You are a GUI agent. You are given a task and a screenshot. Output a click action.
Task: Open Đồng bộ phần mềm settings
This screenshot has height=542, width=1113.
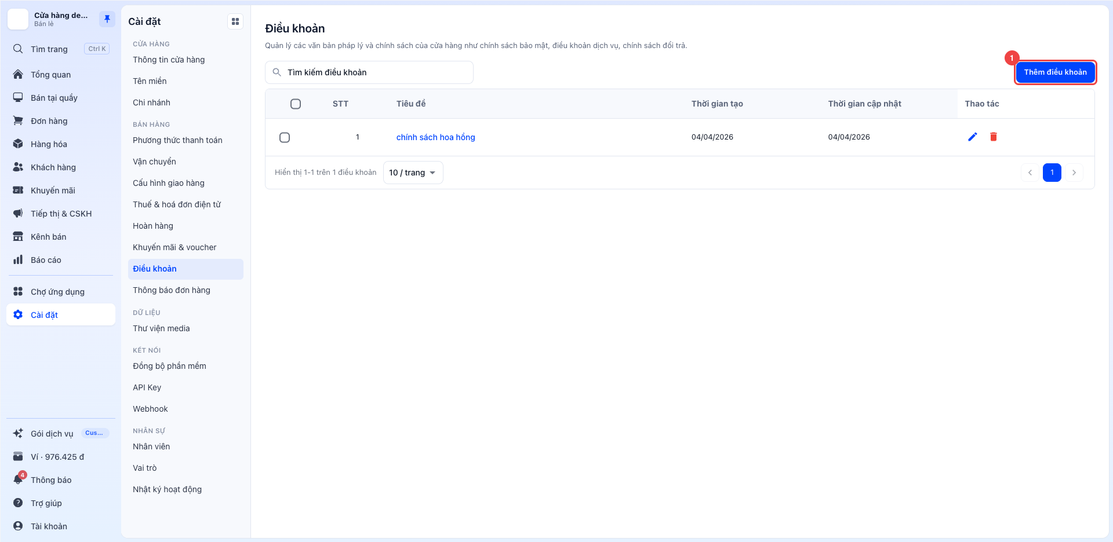[x=185, y=366]
